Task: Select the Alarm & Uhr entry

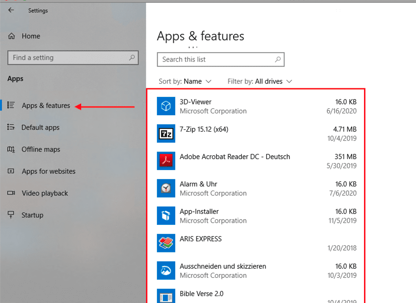Action: [x=198, y=184]
